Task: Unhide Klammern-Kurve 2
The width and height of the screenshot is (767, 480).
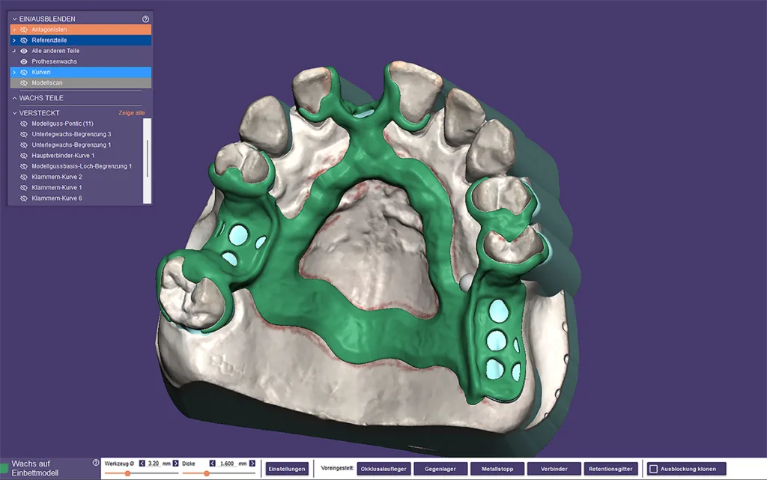Action: point(23,177)
